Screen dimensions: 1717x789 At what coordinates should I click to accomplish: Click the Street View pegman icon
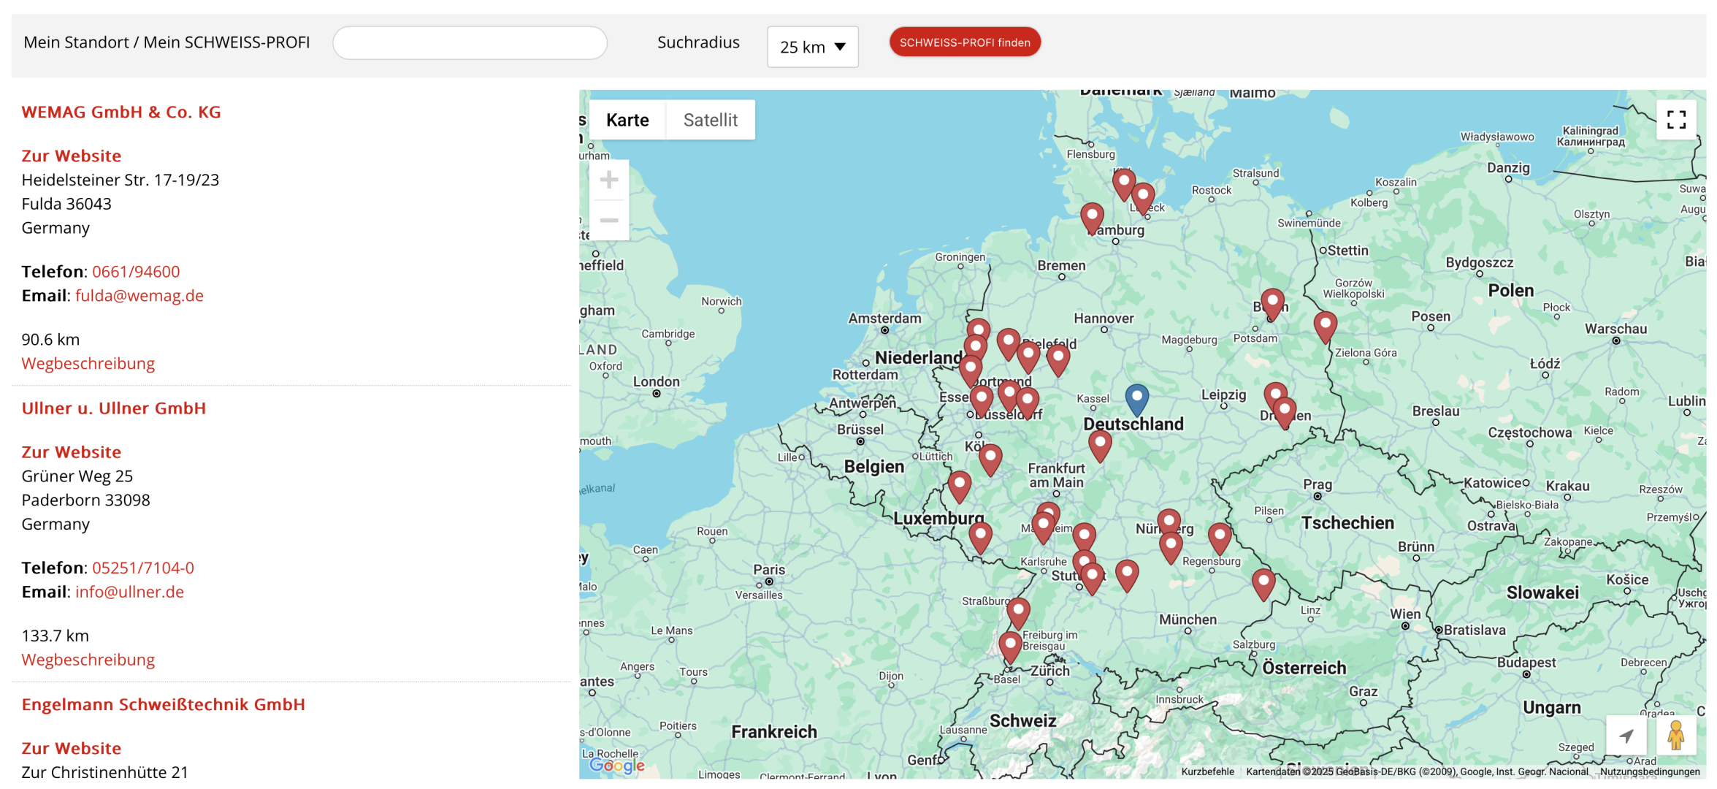coord(1675,735)
